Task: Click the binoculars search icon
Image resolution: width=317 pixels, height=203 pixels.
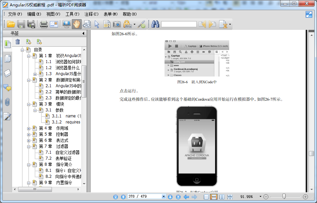Action: click(155, 24)
